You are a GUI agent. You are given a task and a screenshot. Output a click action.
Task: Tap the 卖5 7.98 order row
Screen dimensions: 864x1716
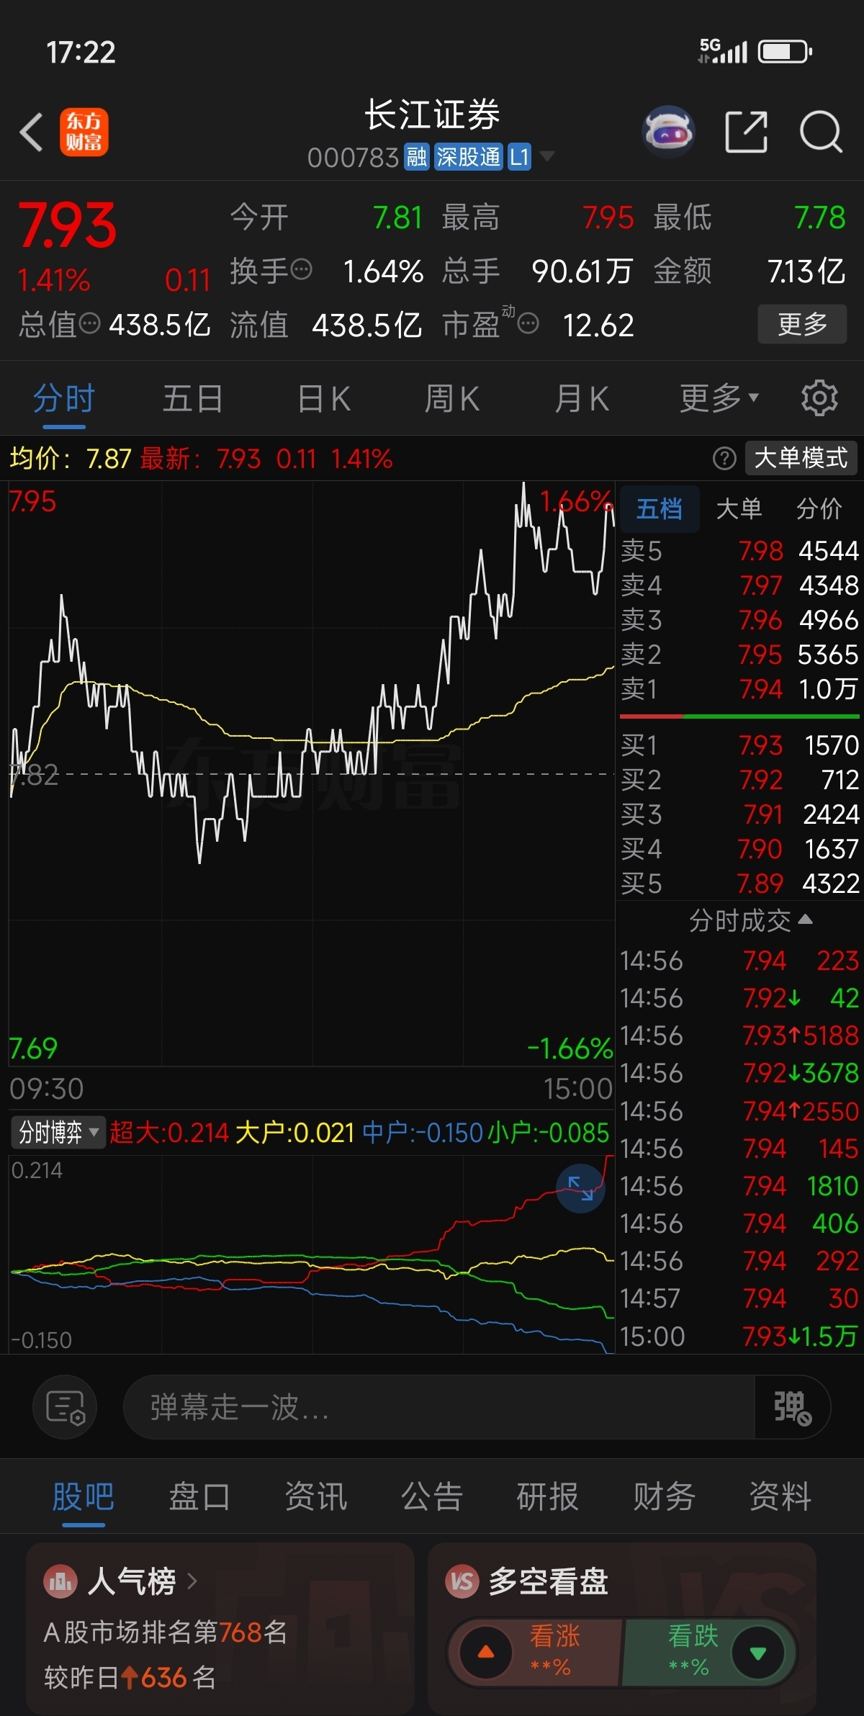[739, 551]
